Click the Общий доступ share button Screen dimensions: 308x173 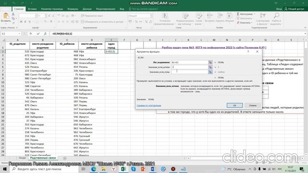coord(294,9)
